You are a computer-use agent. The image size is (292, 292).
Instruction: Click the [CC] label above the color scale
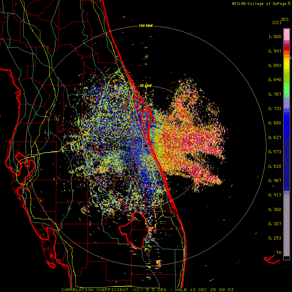point(277,22)
